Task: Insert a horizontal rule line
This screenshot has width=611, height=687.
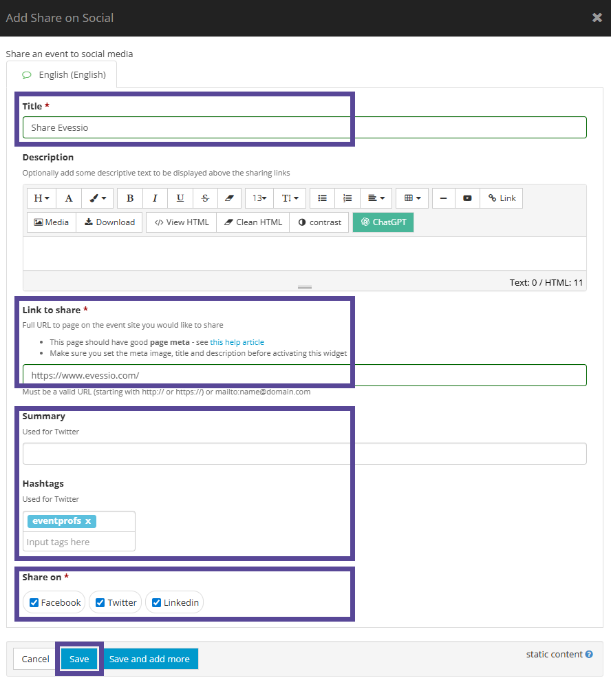Action: pos(443,198)
